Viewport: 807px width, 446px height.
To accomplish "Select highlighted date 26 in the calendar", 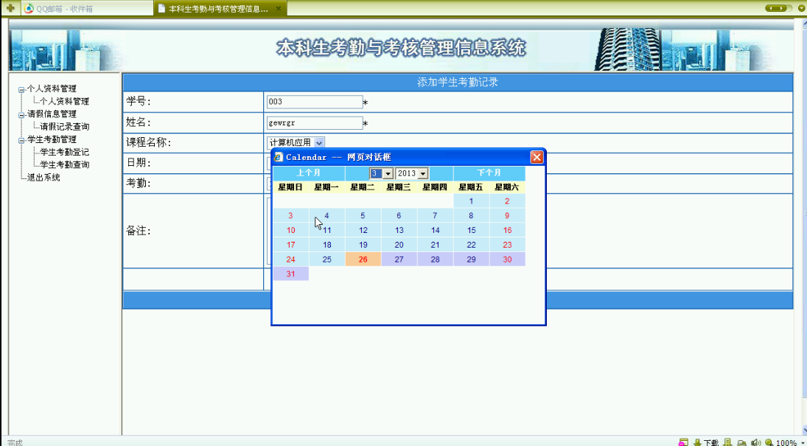I will tap(363, 259).
